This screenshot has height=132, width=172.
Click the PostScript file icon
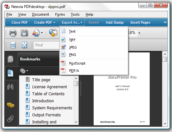[x=63, y=63]
